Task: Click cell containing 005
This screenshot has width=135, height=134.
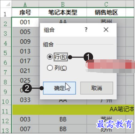Action: 25,32
